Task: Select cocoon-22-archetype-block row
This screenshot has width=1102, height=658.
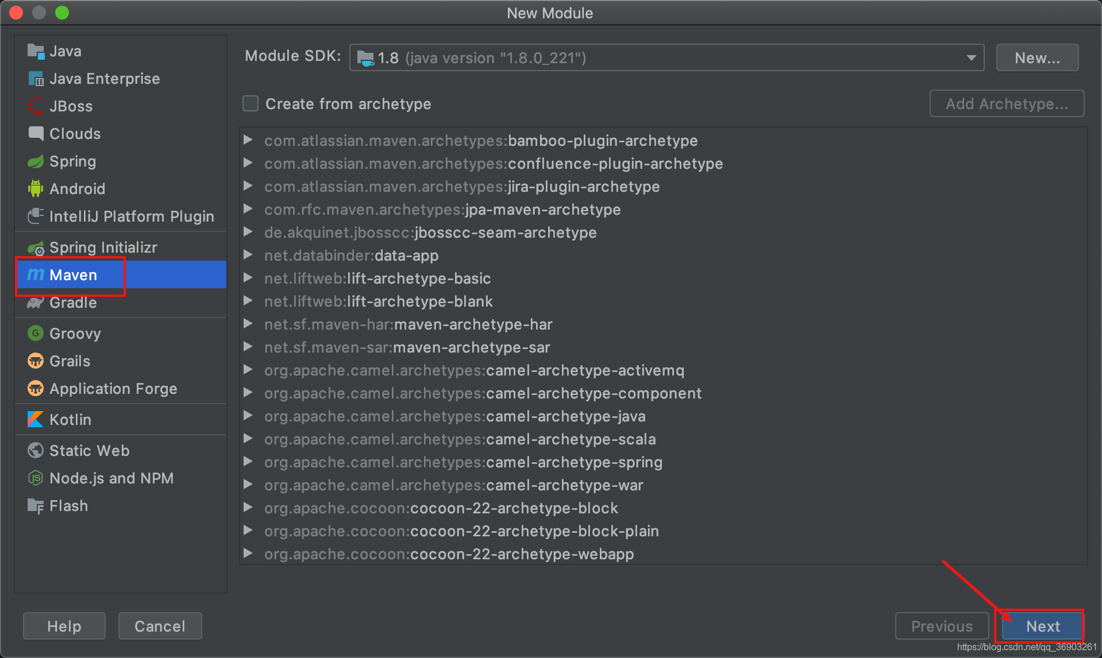Action: pos(663,508)
